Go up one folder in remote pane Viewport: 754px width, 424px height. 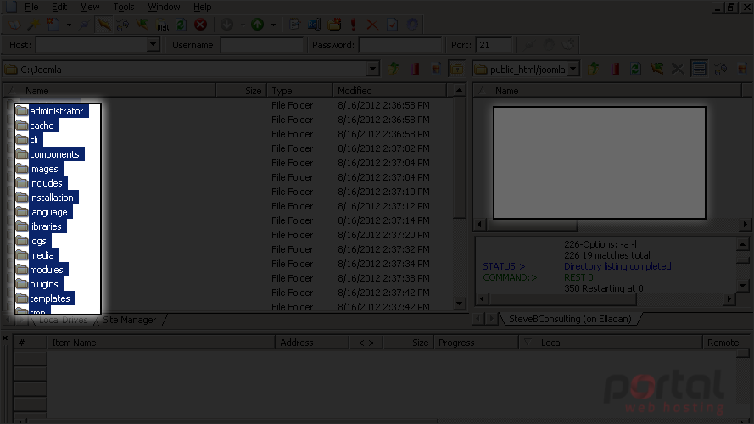coord(594,70)
